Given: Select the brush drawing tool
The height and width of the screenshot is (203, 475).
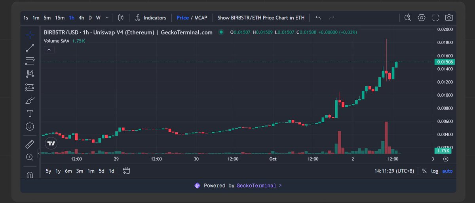Looking at the screenshot, I should (30, 101).
